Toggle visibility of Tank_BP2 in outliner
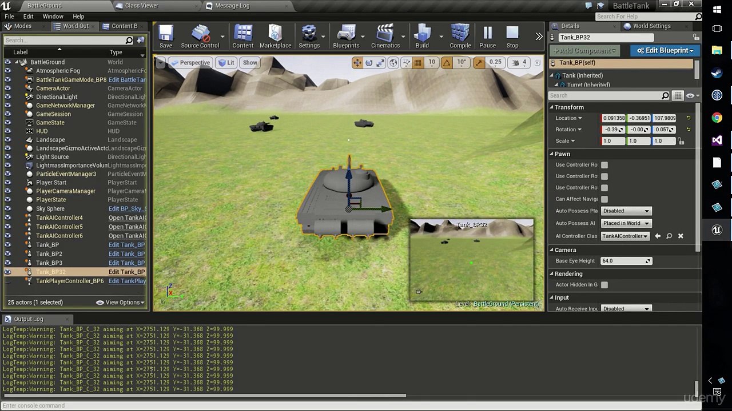Screen dimensions: 732x411 [7, 254]
